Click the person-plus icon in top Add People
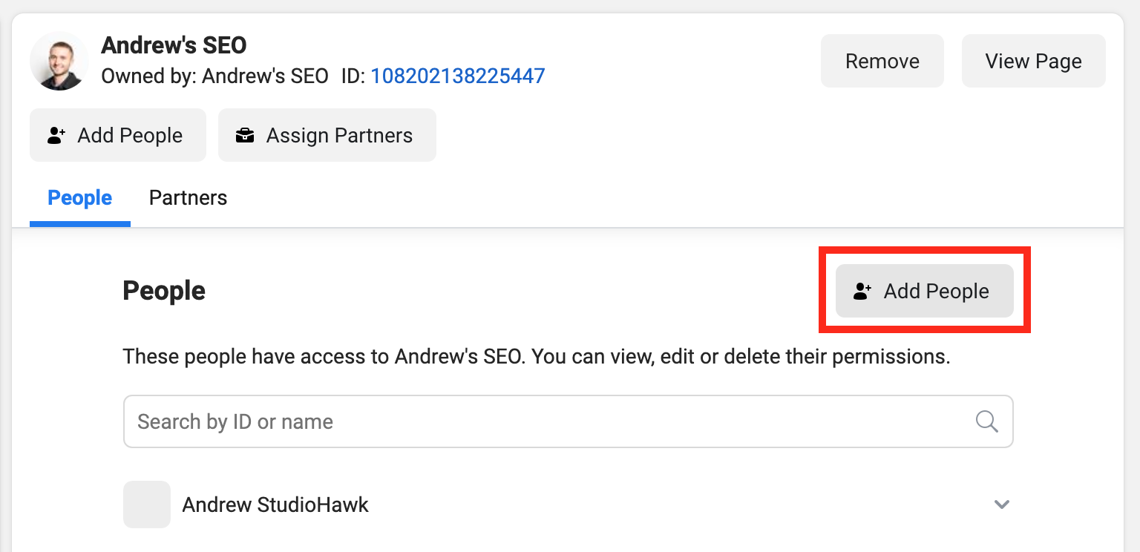This screenshot has height=552, width=1140. tap(56, 135)
